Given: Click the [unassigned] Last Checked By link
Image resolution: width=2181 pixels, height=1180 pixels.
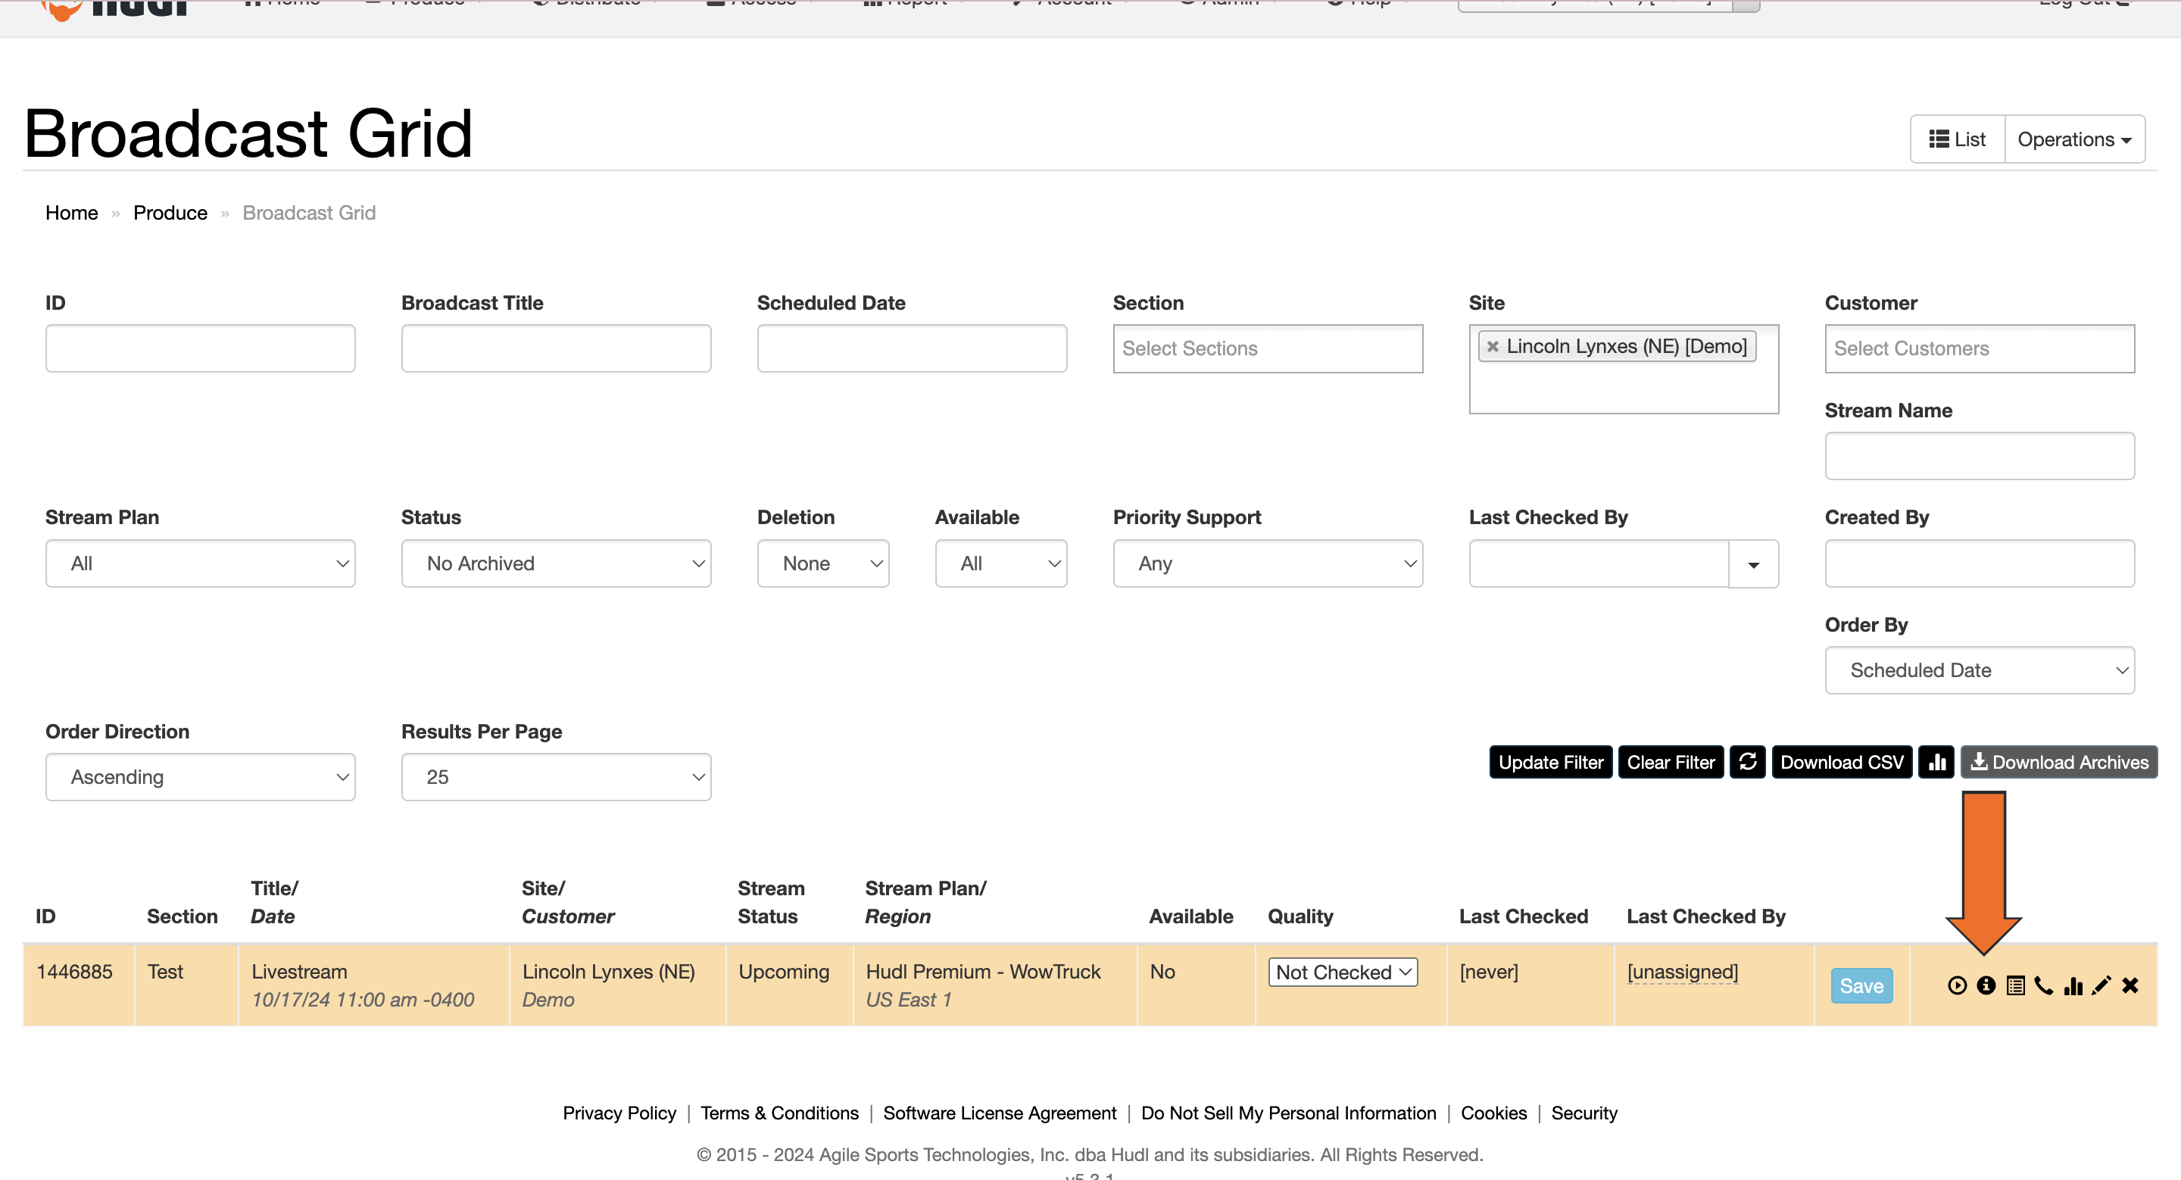Looking at the screenshot, I should click(1682, 972).
